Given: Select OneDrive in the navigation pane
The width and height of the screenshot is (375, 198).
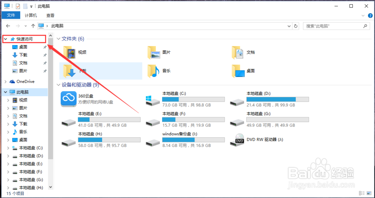Looking at the screenshot, I should click(x=25, y=81).
